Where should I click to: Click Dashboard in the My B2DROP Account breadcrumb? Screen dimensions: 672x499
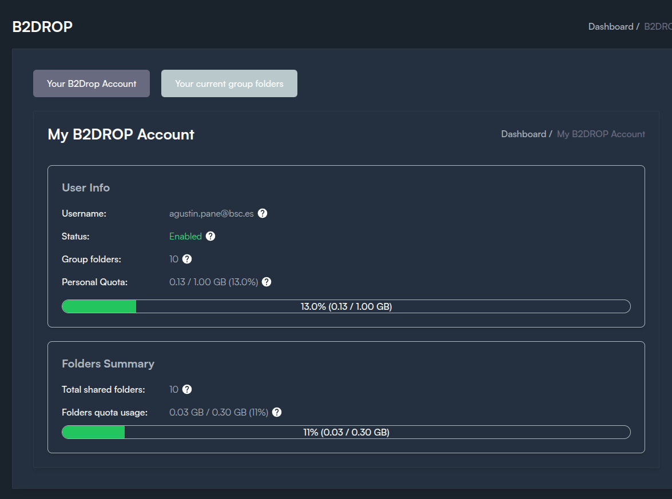click(x=523, y=134)
